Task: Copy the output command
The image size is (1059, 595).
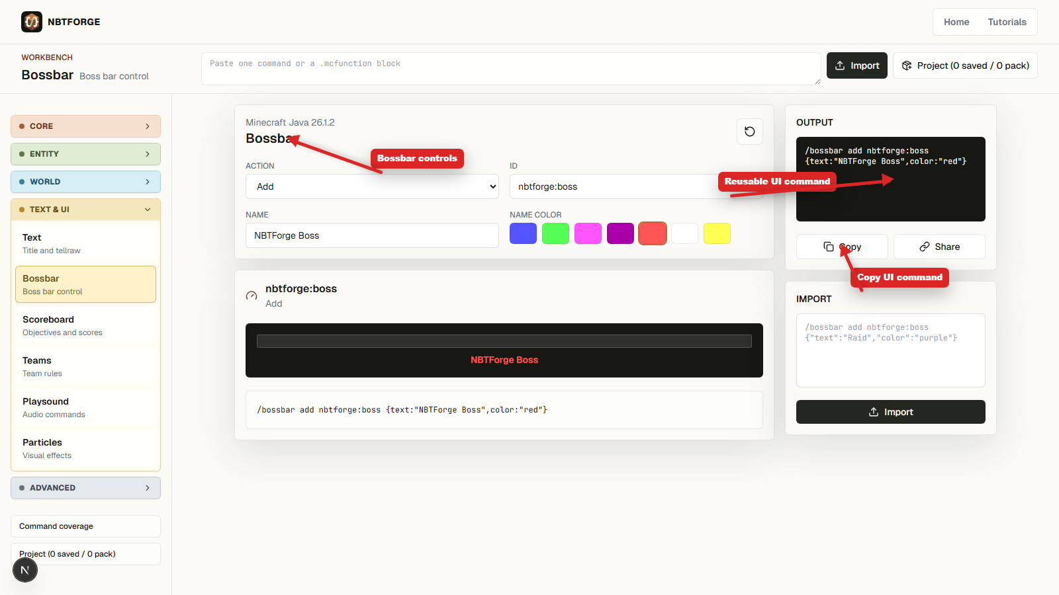Action: (x=842, y=247)
